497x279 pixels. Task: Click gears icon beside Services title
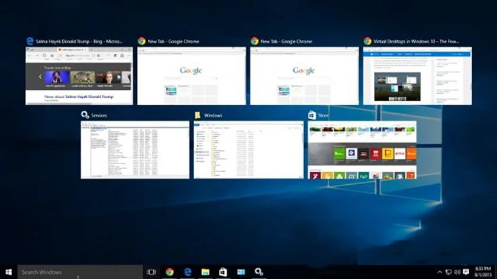[85, 115]
